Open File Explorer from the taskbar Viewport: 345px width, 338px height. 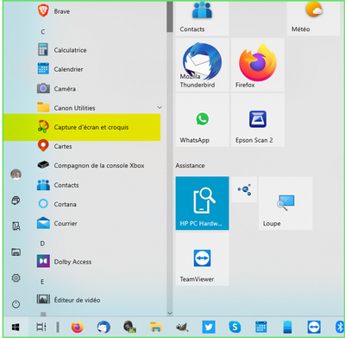tap(156, 327)
